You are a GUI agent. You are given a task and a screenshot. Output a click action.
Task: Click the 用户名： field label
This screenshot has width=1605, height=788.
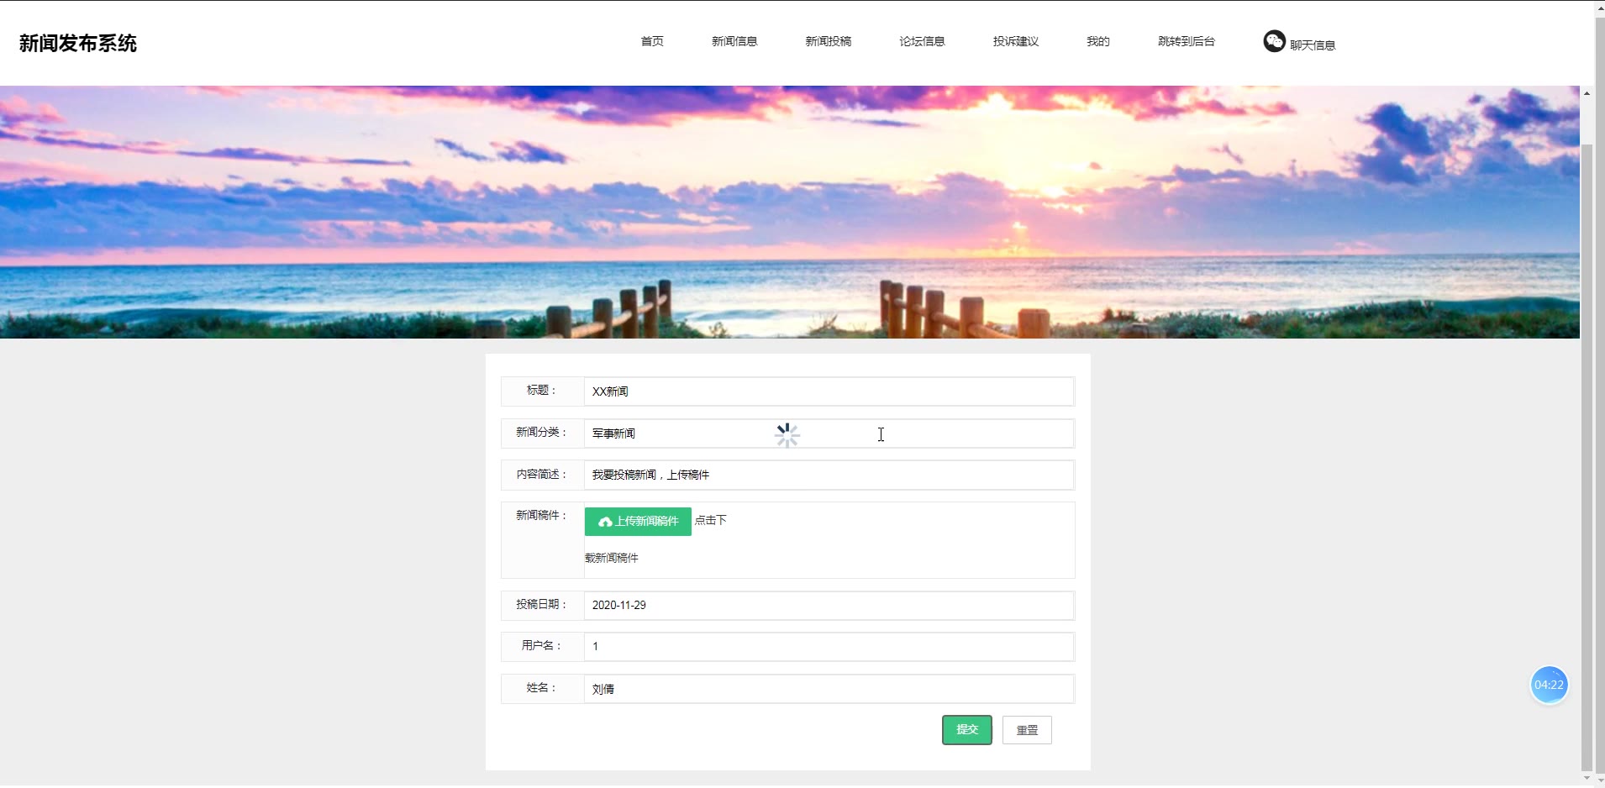[542, 645]
